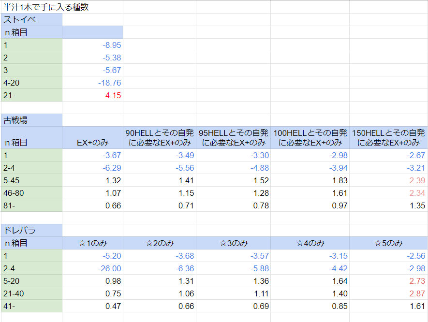428x322 pixels.
Task: Select the -5.38 value cell
Action: click(x=92, y=58)
